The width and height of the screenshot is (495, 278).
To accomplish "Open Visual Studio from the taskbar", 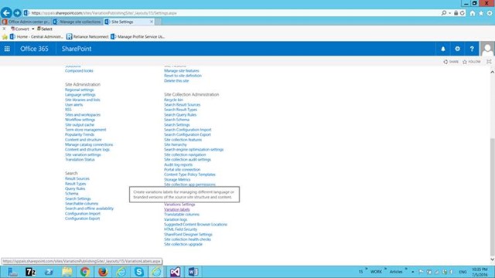I will coord(175,272).
